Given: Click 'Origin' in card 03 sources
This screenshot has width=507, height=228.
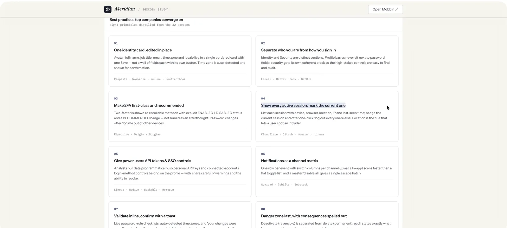Looking at the screenshot, I should tap(139, 134).
